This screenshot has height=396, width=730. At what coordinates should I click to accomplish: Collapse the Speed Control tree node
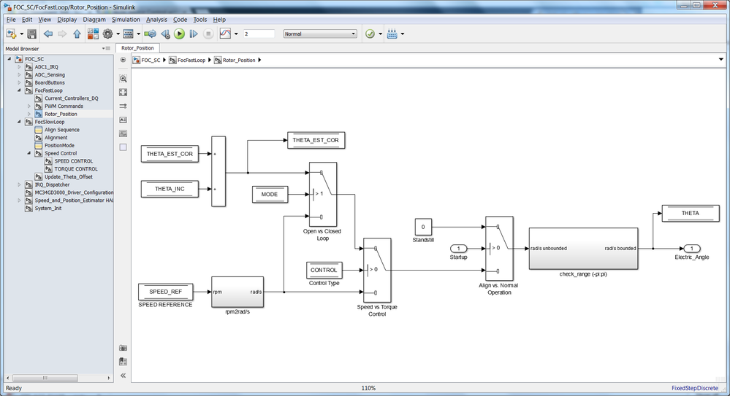point(29,153)
